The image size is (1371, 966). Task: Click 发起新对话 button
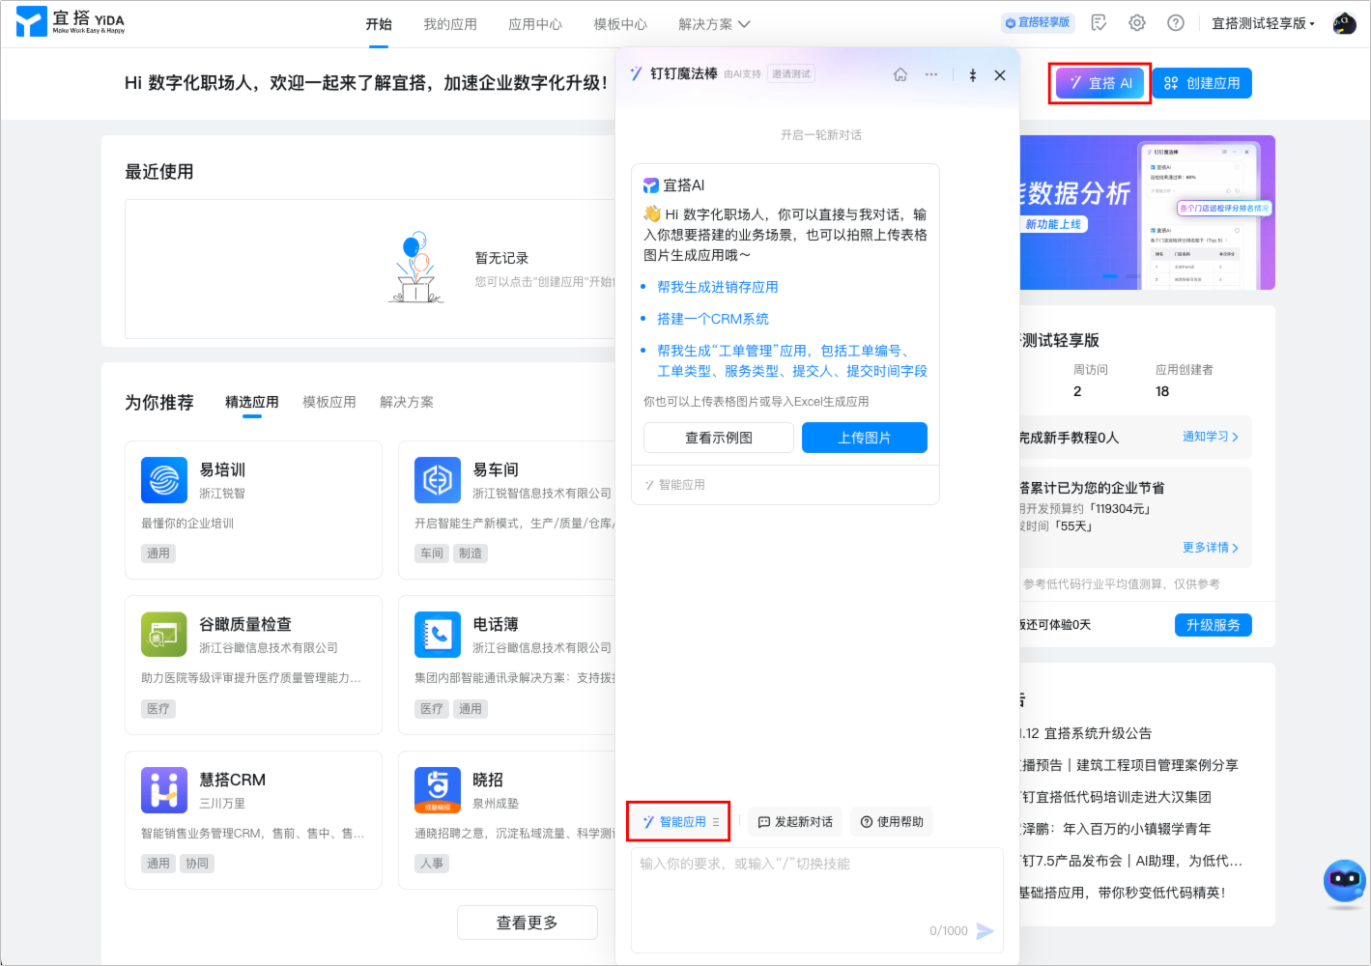(x=795, y=822)
